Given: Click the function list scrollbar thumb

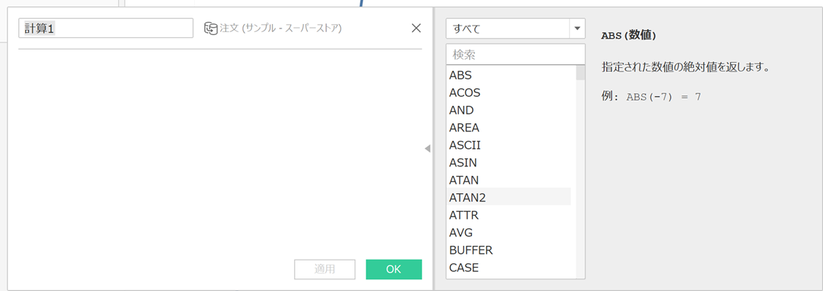Looking at the screenshot, I should click(581, 72).
